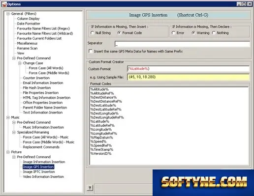
Task: Click the Options window title icon
Action: point(4,4)
